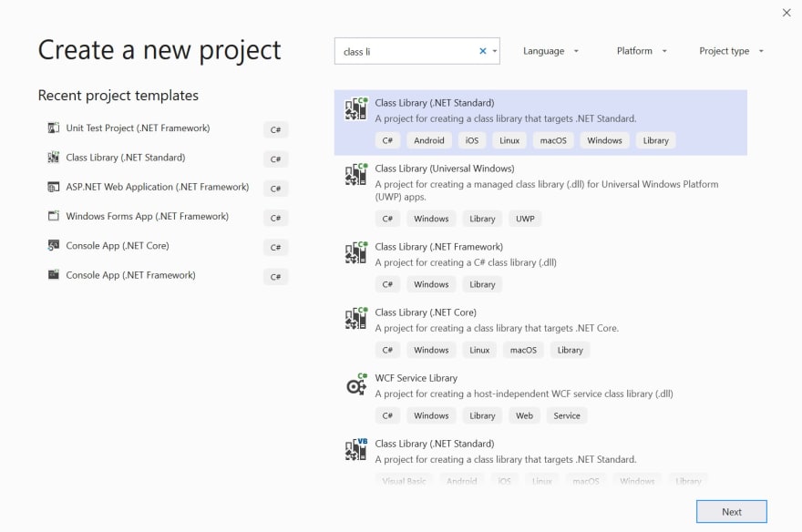Click C# tag next to ASP.NET Web Application

[x=275, y=189]
